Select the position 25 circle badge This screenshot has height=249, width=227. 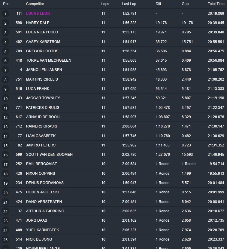(x=5, y=240)
